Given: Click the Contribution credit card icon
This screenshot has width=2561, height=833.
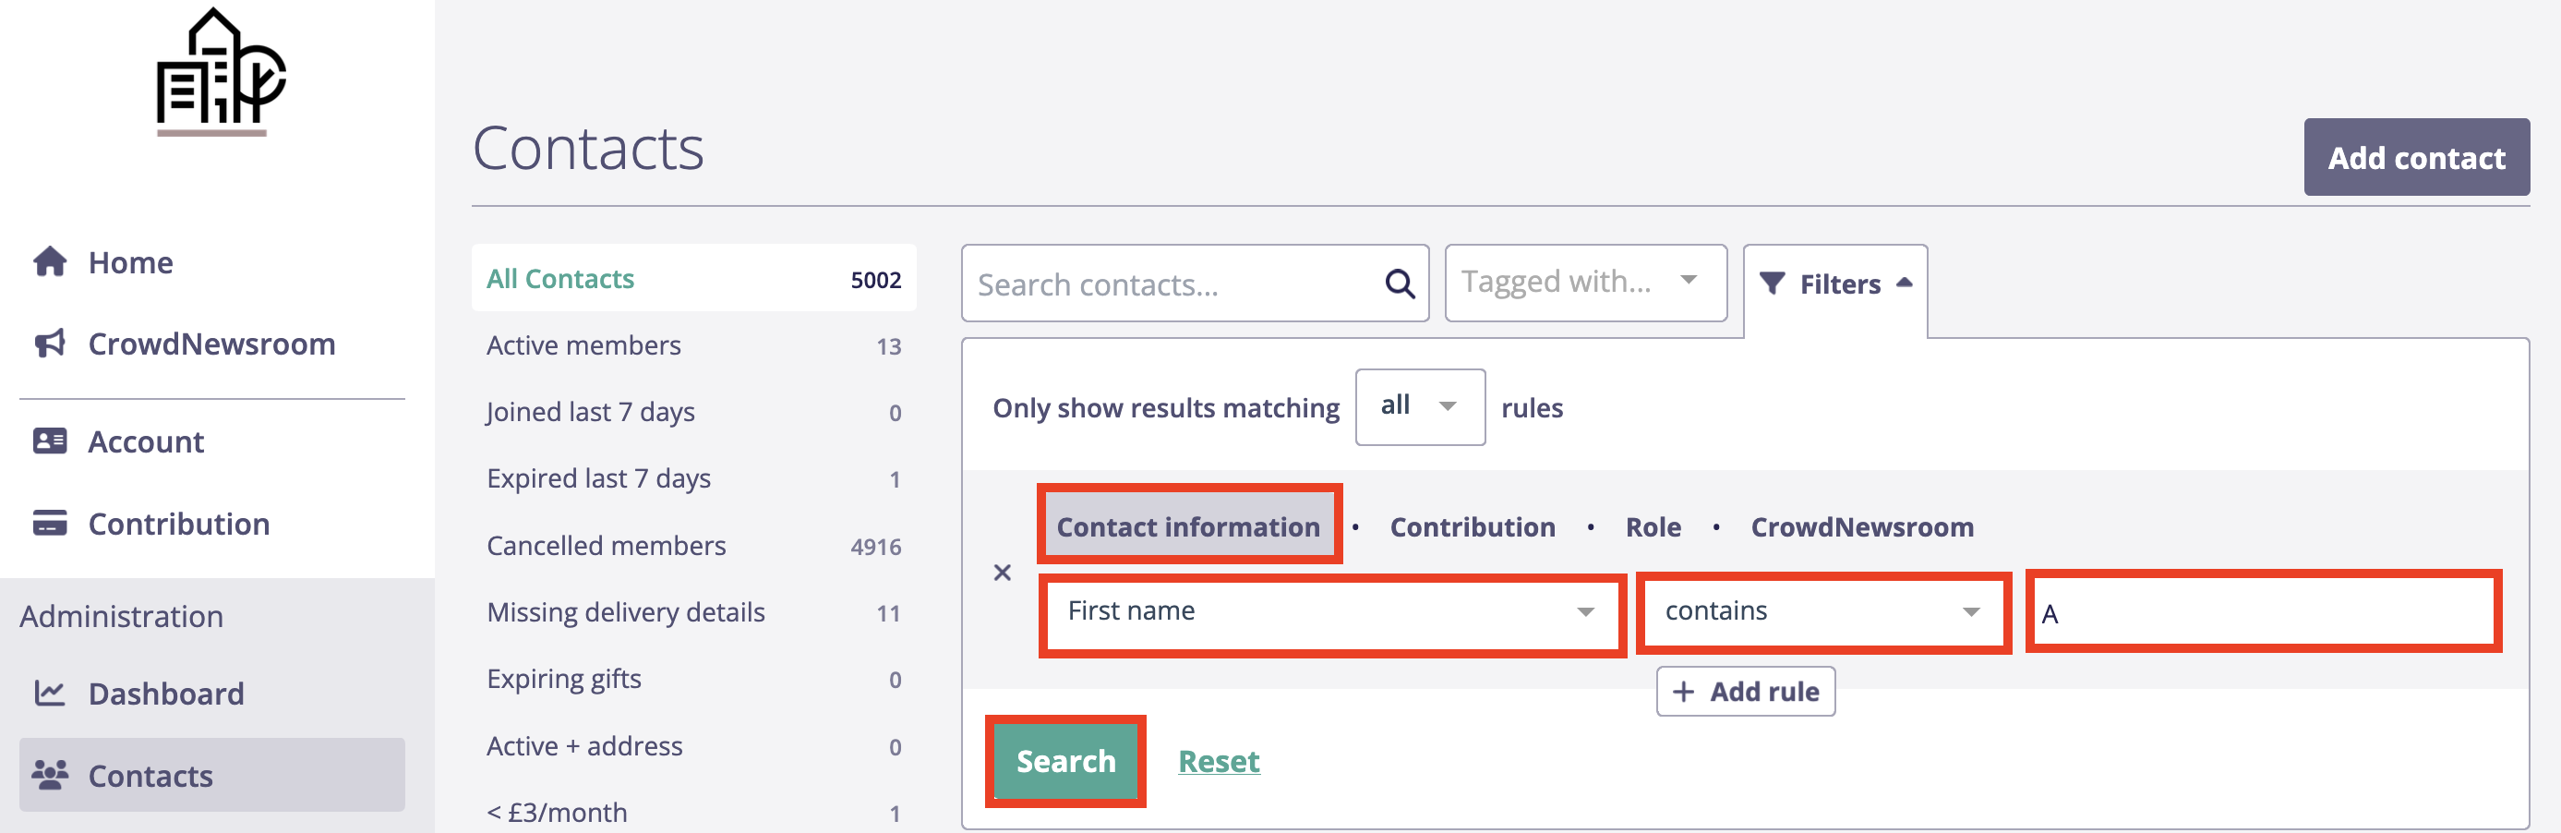Looking at the screenshot, I should pos(50,523).
